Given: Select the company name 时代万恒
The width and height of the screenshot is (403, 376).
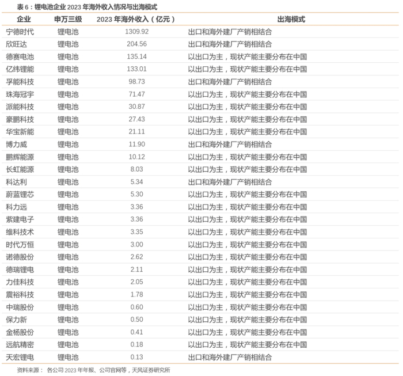Looking at the screenshot, I should 20,244.
